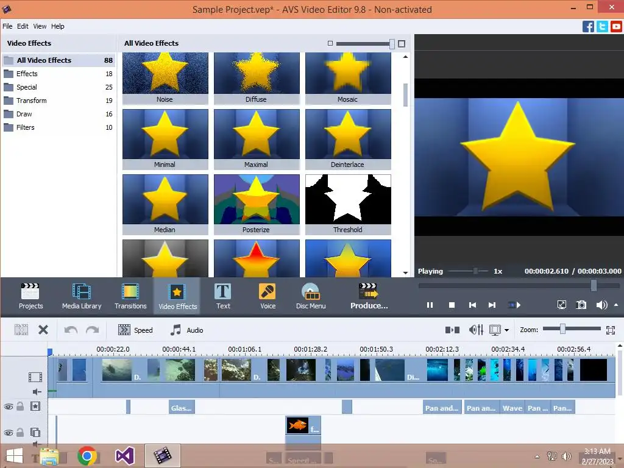Image resolution: width=624 pixels, height=468 pixels.
Task: Open the Disc Menu section
Action: pos(311,296)
